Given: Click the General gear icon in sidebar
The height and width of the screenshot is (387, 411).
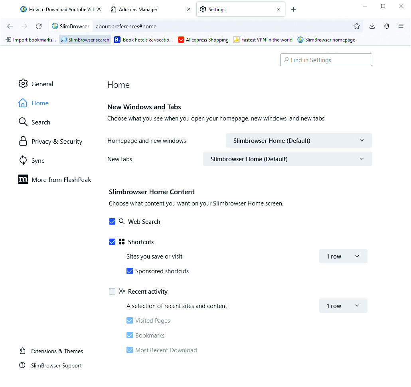Looking at the screenshot, I should [23, 83].
